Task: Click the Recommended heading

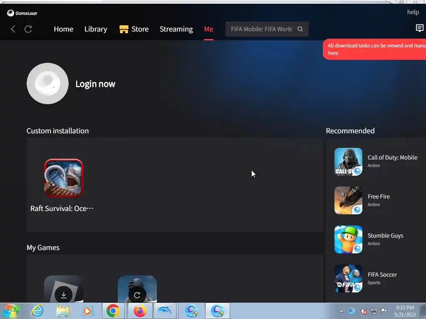Action: tap(350, 131)
